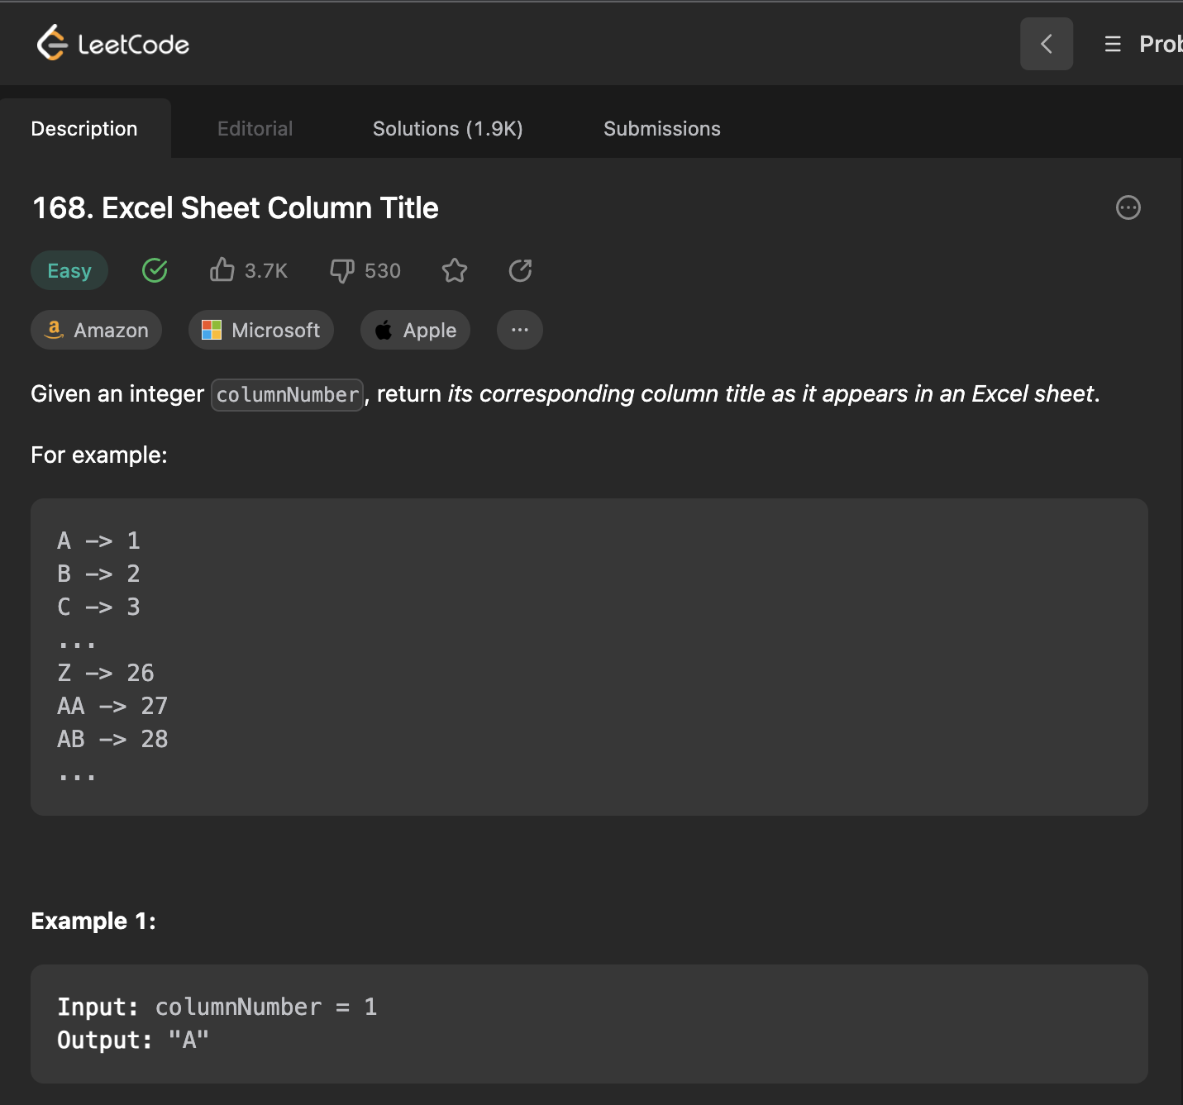The height and width of the screenshot is (1105, 1183).
Task: Click the thumbs up like icon
Action: point(222,270)
